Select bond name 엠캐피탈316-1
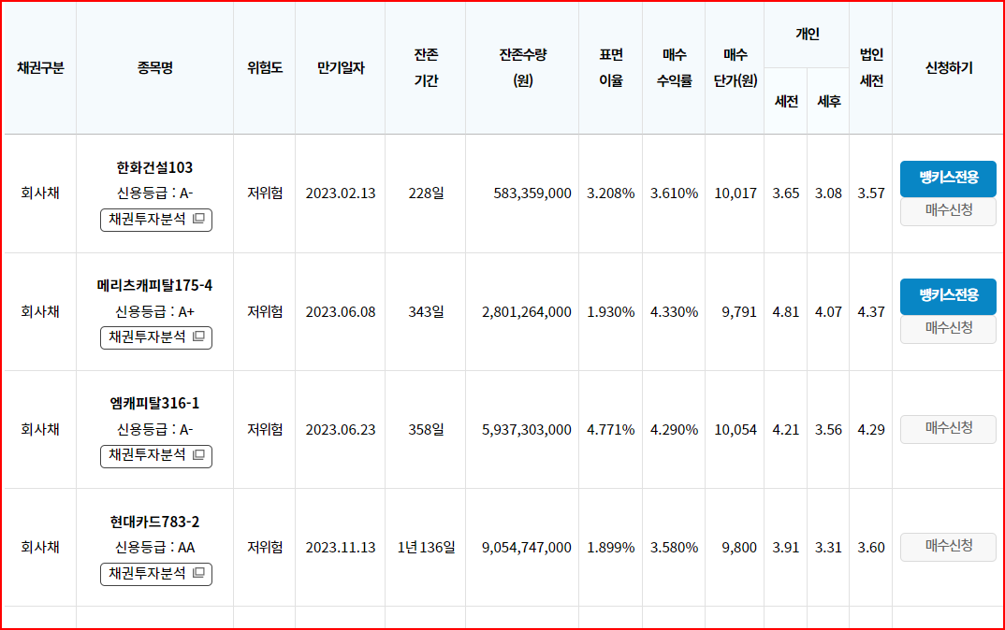The image size is (1005, 630). click(x=154, y=404)
